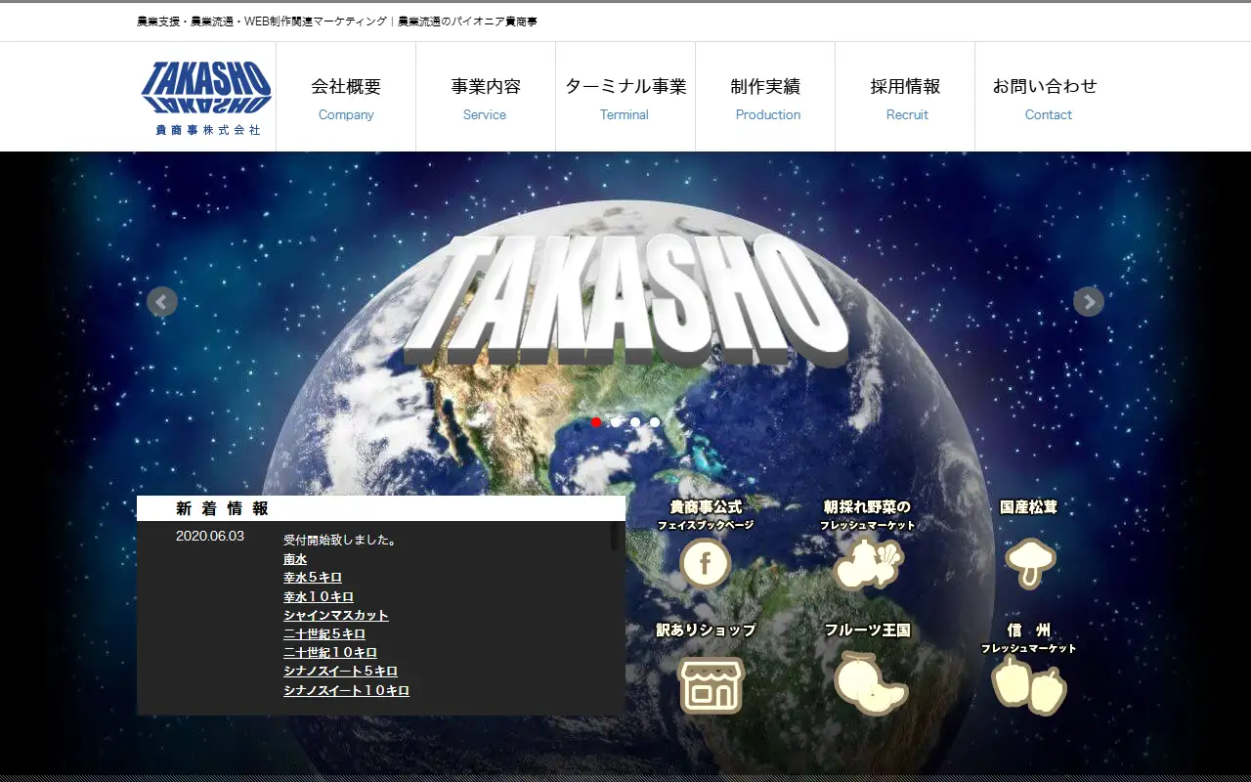Open 採用情報 Recruit menu
1251x782 pixels.
coord(905,98)
